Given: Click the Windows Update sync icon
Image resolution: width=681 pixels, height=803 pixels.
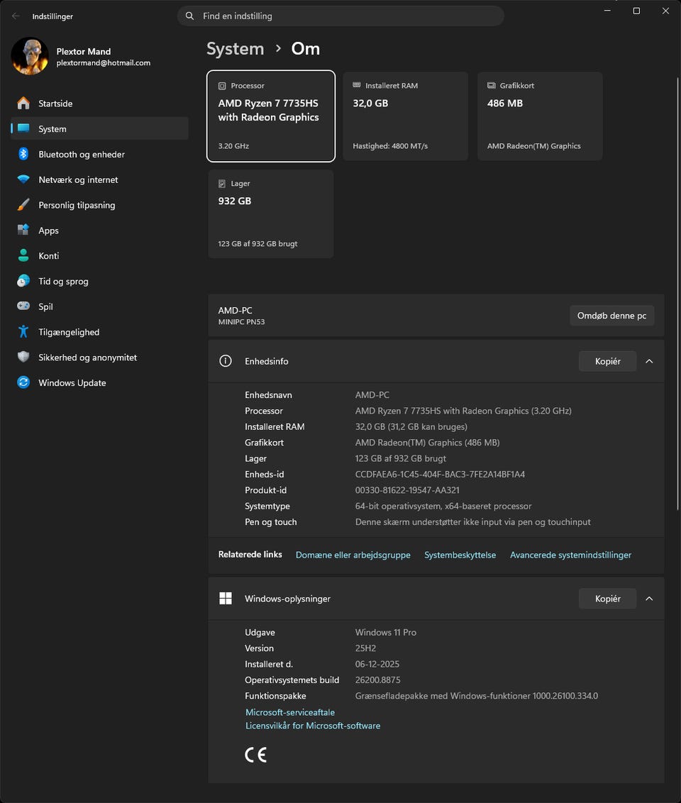Looking at the screenshot, I should [23, 382].
